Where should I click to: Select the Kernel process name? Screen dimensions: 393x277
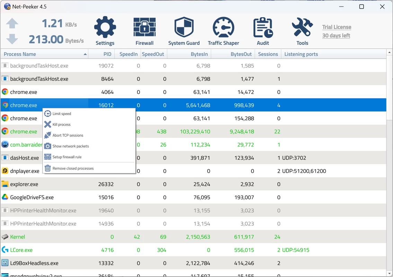18,237
